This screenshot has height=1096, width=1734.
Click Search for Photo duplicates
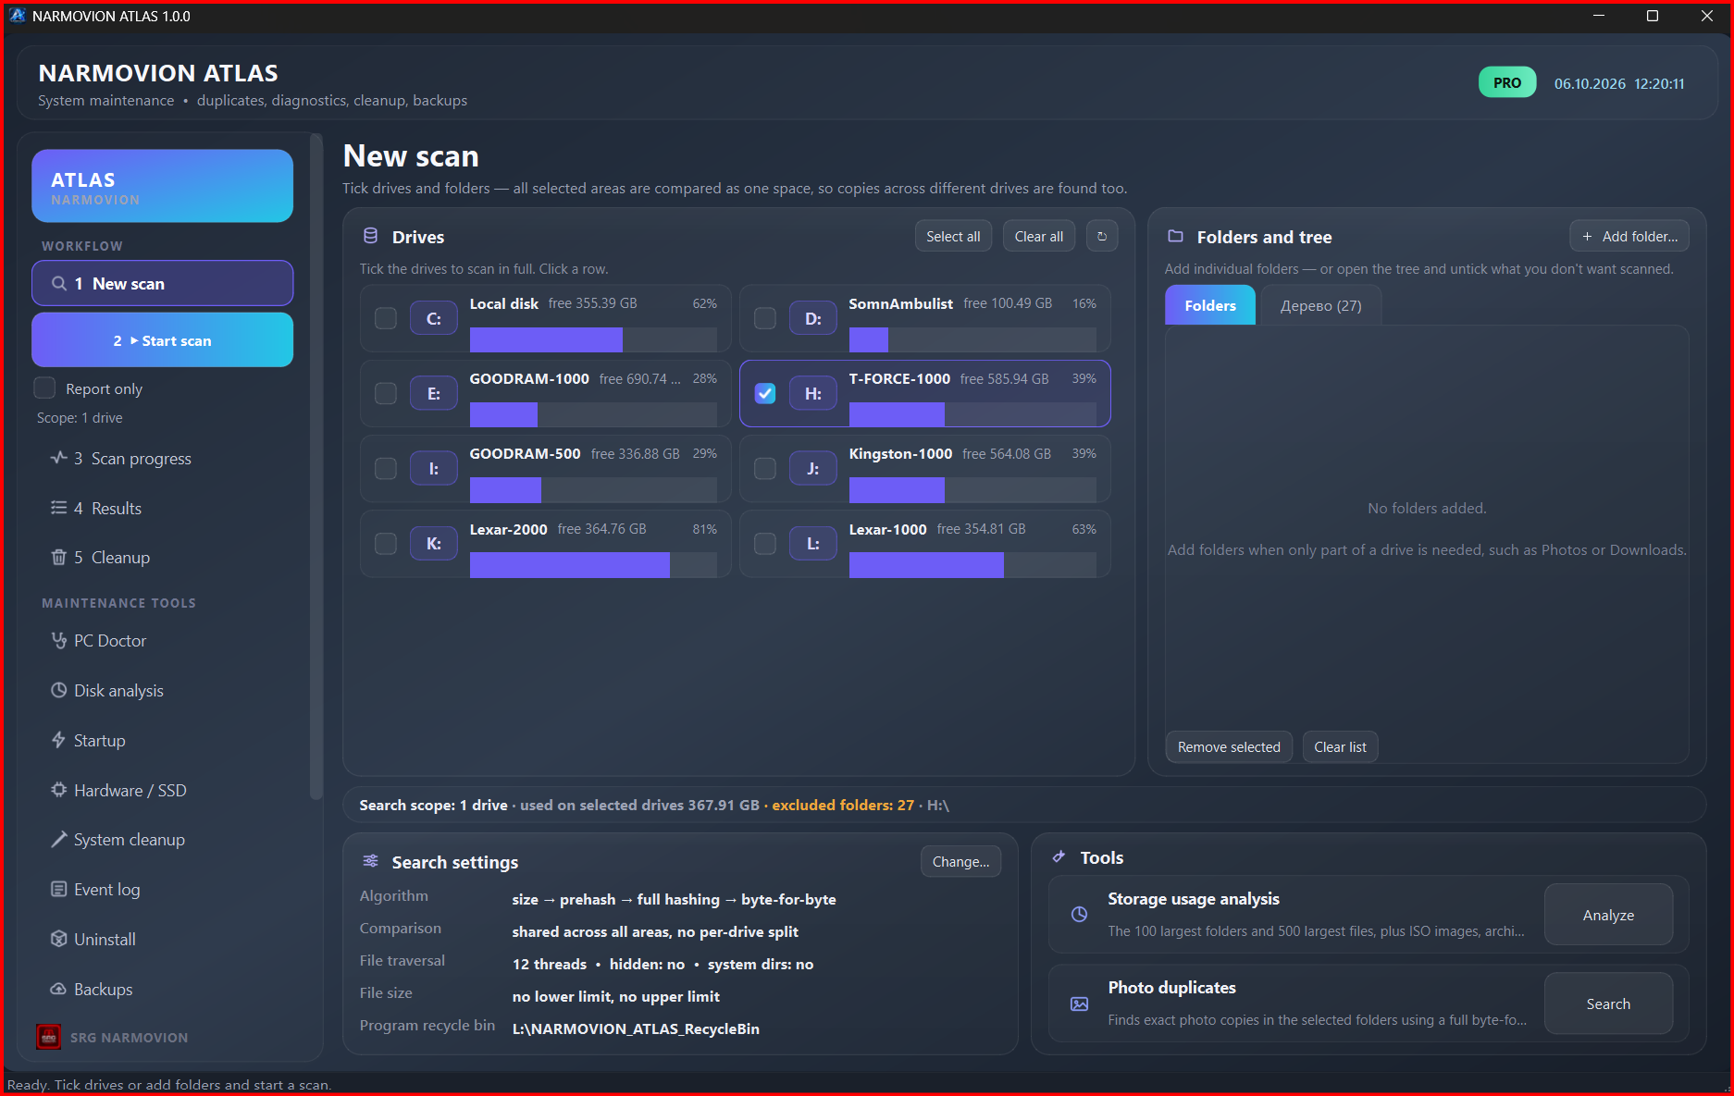coord(1608,1004)
